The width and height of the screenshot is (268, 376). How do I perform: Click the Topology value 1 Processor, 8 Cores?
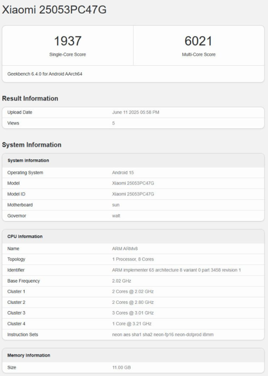(x=133, y=260)
